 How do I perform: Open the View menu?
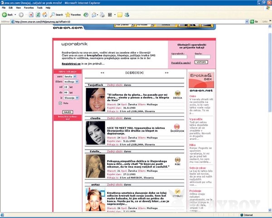click(19, 8)
